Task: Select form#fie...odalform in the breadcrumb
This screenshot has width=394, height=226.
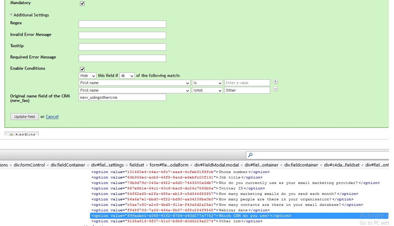Action: [169, 165]
